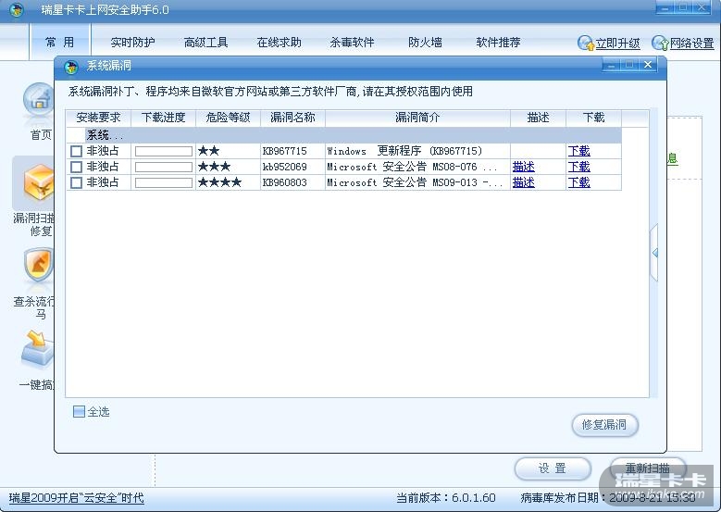Click the 立即升级 link
Screen dimensions: 721x512
click(617, 44)
